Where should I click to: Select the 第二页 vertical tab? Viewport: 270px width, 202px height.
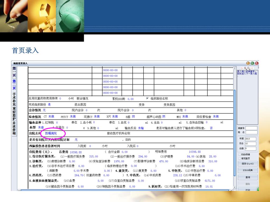(14, 85)
